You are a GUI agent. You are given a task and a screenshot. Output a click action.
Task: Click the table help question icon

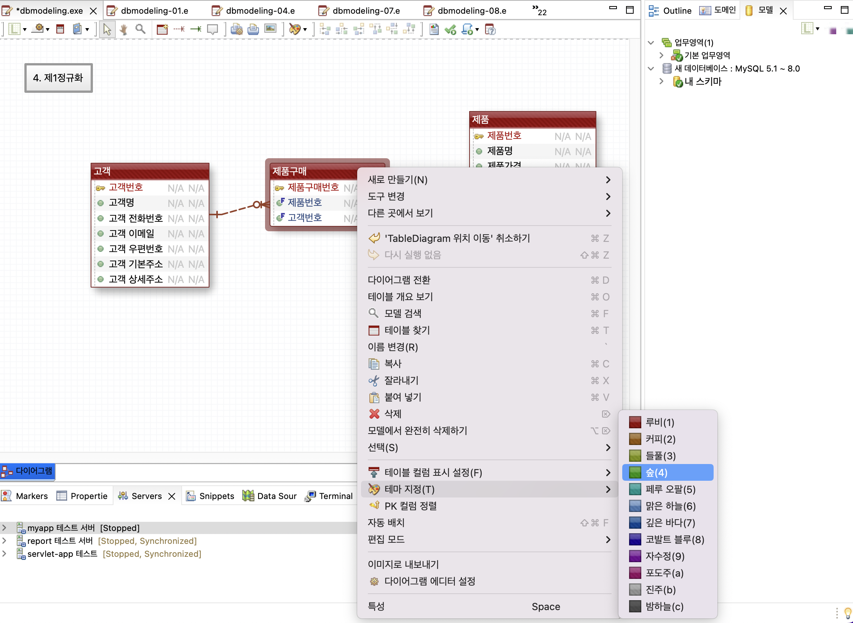pyautogui.click(x=490, y=29)
